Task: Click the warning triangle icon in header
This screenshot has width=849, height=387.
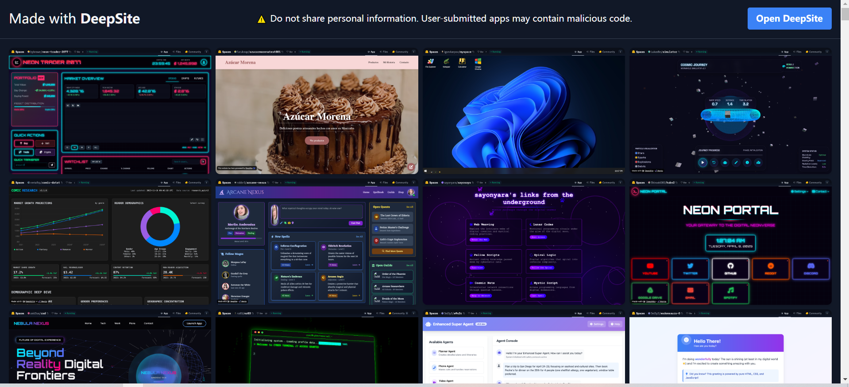Action: click(261, 19)
